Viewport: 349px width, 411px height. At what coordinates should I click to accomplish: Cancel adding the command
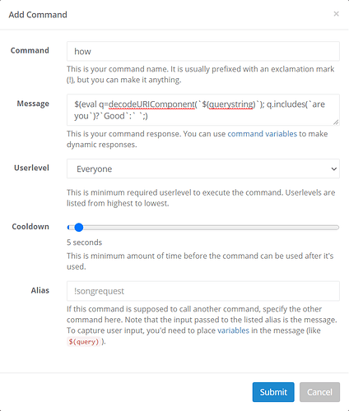[319, 392]
